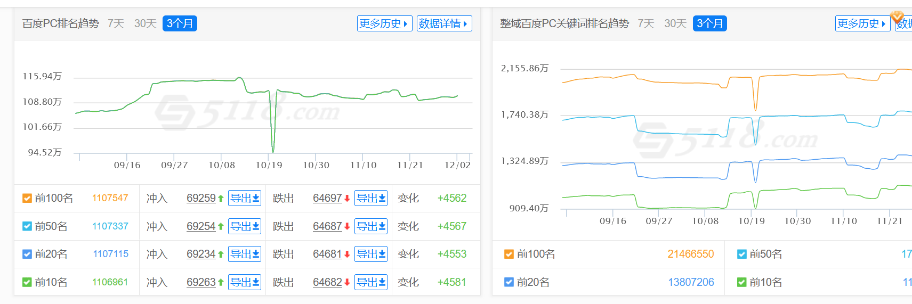Open 跌出 count 64687 link
Image resolution: width=912 pixels, height=304 pixels.
point(327,226)
